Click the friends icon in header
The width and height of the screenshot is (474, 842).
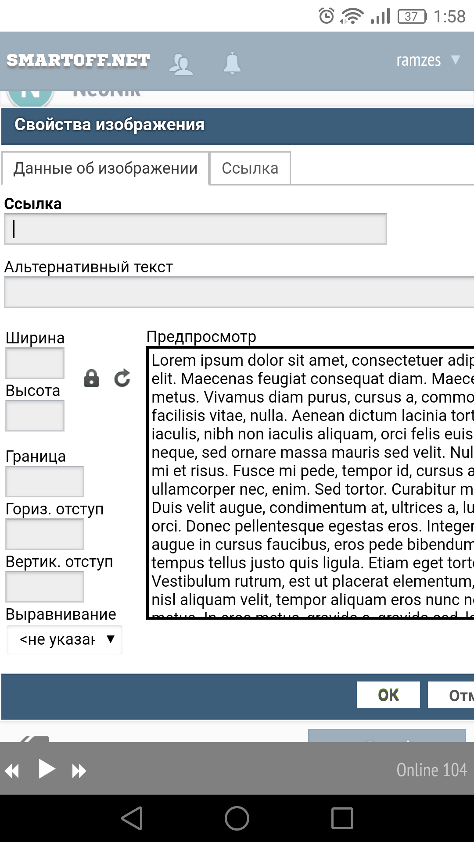(181, 64)
